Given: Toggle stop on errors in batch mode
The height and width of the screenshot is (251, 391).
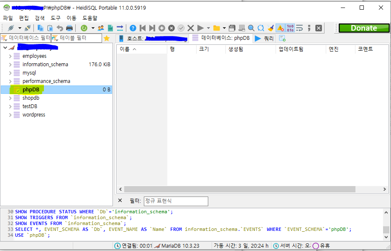Looking at the screenshot, I should pos(281,28).
